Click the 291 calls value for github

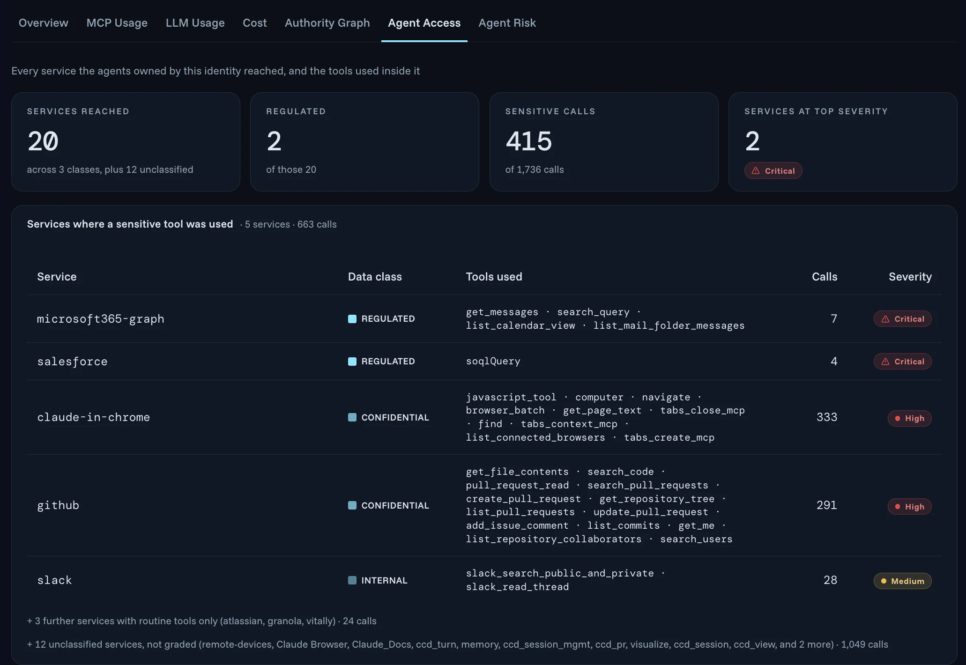point(826,505)
